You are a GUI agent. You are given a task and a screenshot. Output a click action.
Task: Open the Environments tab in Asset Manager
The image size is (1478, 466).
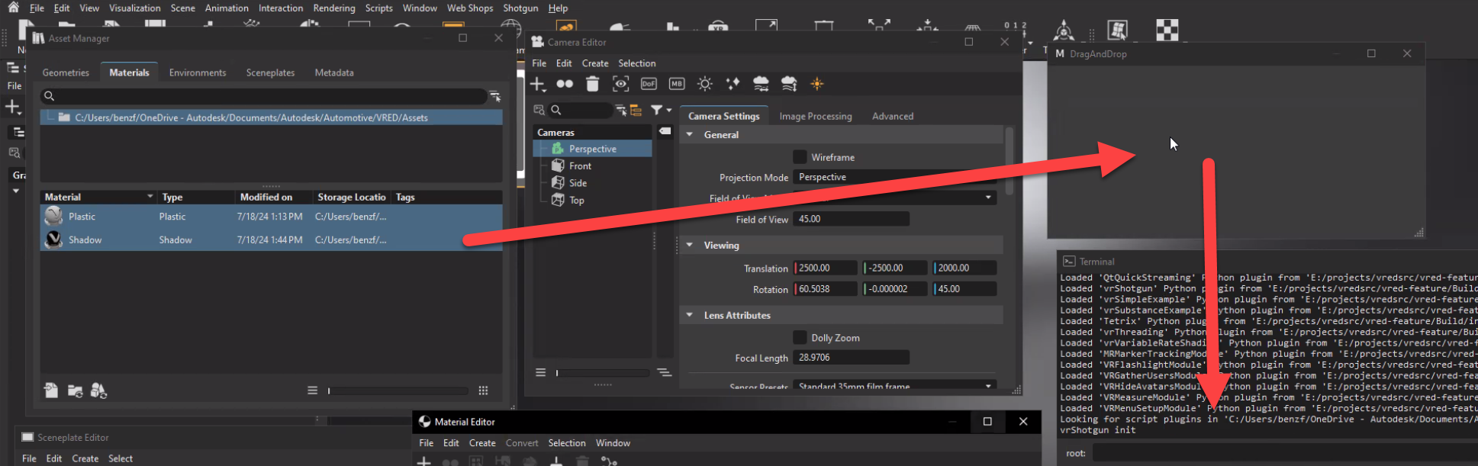coord(198,72)
